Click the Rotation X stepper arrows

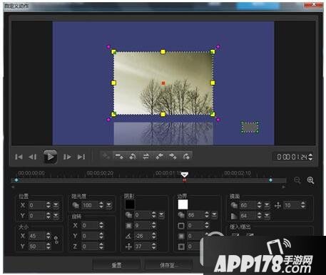coord(101,225)
